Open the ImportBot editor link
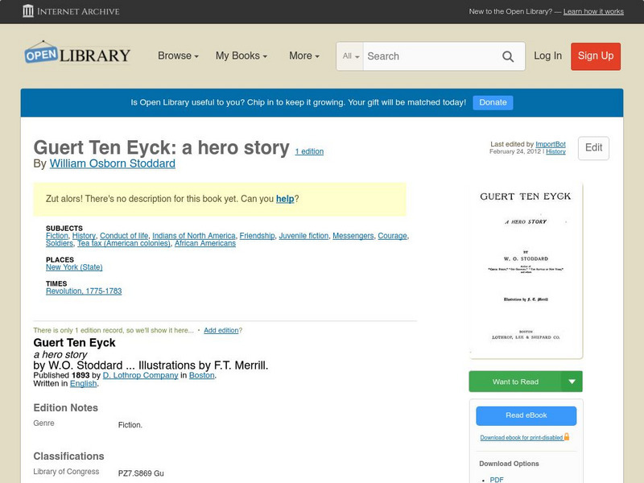 (x=551, y=144)
